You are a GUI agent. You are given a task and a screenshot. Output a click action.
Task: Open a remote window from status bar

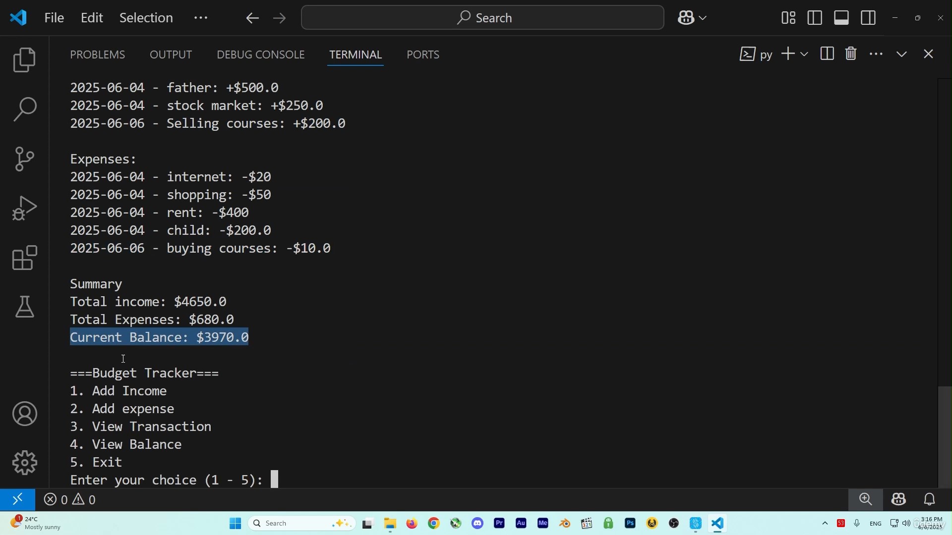coord(17,499)
